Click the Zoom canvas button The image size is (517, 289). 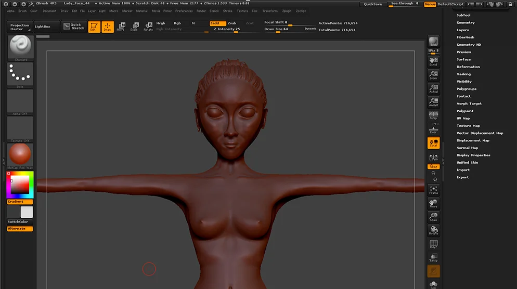tap(433, 75)
